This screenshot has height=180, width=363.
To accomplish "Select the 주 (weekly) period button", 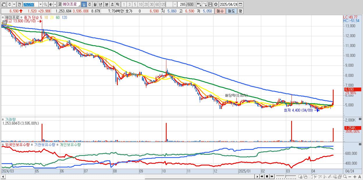I will 89,4.
